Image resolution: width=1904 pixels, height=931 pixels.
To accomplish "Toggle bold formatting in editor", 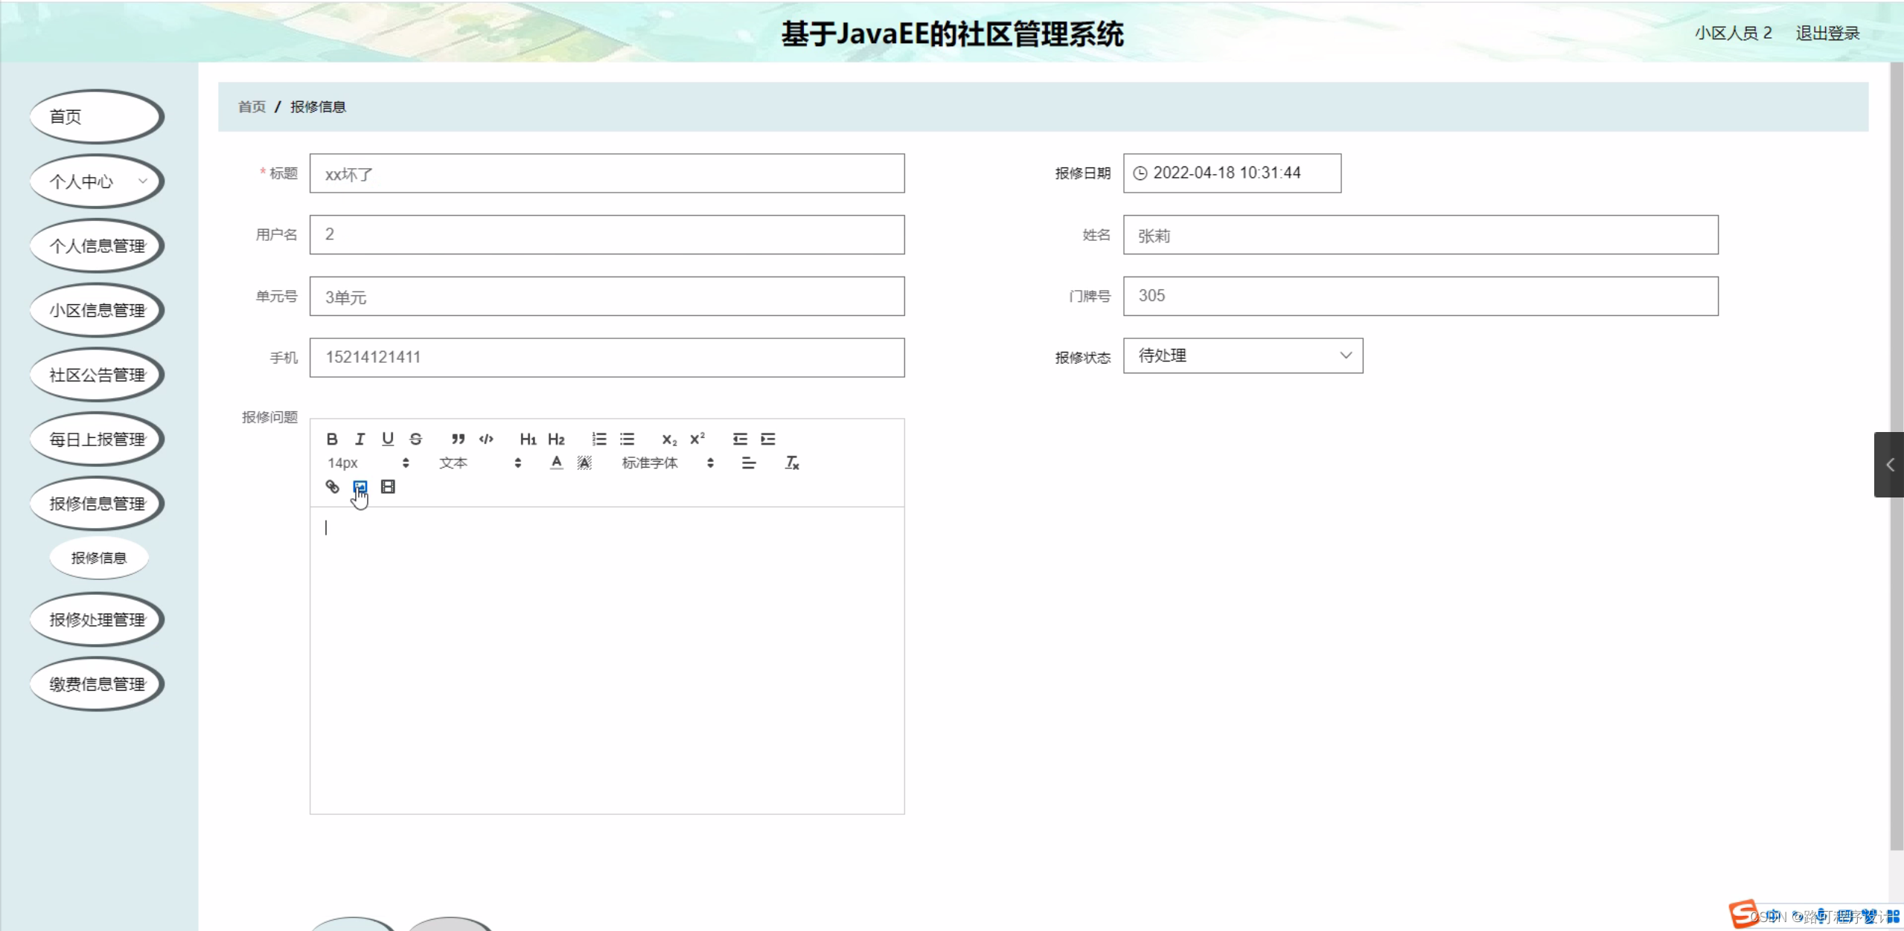I will coord(332,439).
